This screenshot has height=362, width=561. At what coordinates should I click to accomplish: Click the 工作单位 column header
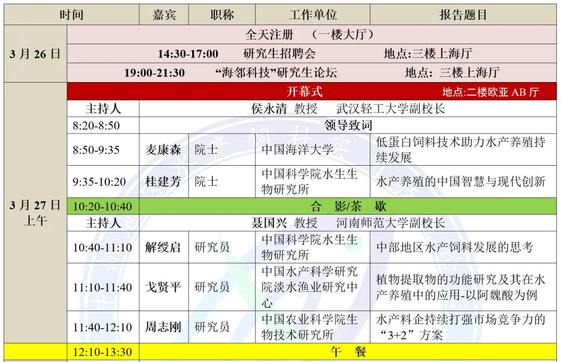(x=313, y=15)
